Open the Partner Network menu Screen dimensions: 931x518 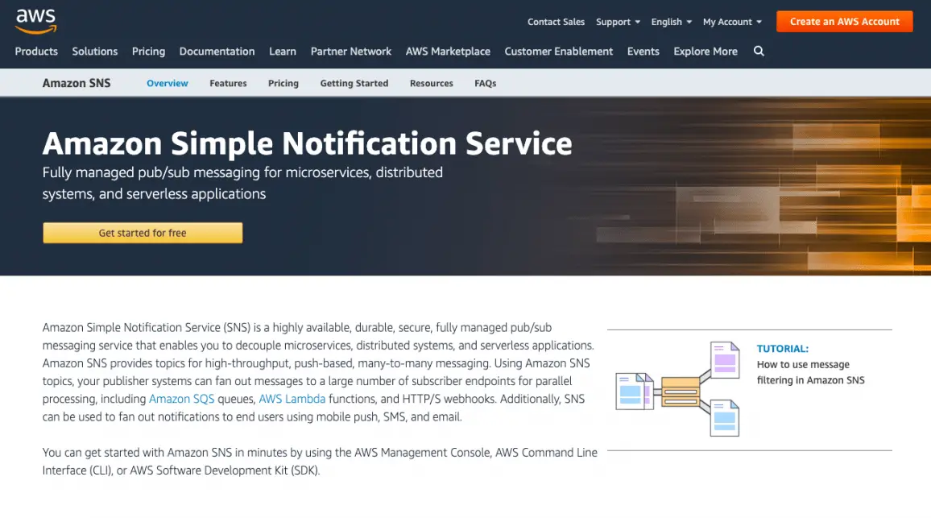click(x=351, y=52)
